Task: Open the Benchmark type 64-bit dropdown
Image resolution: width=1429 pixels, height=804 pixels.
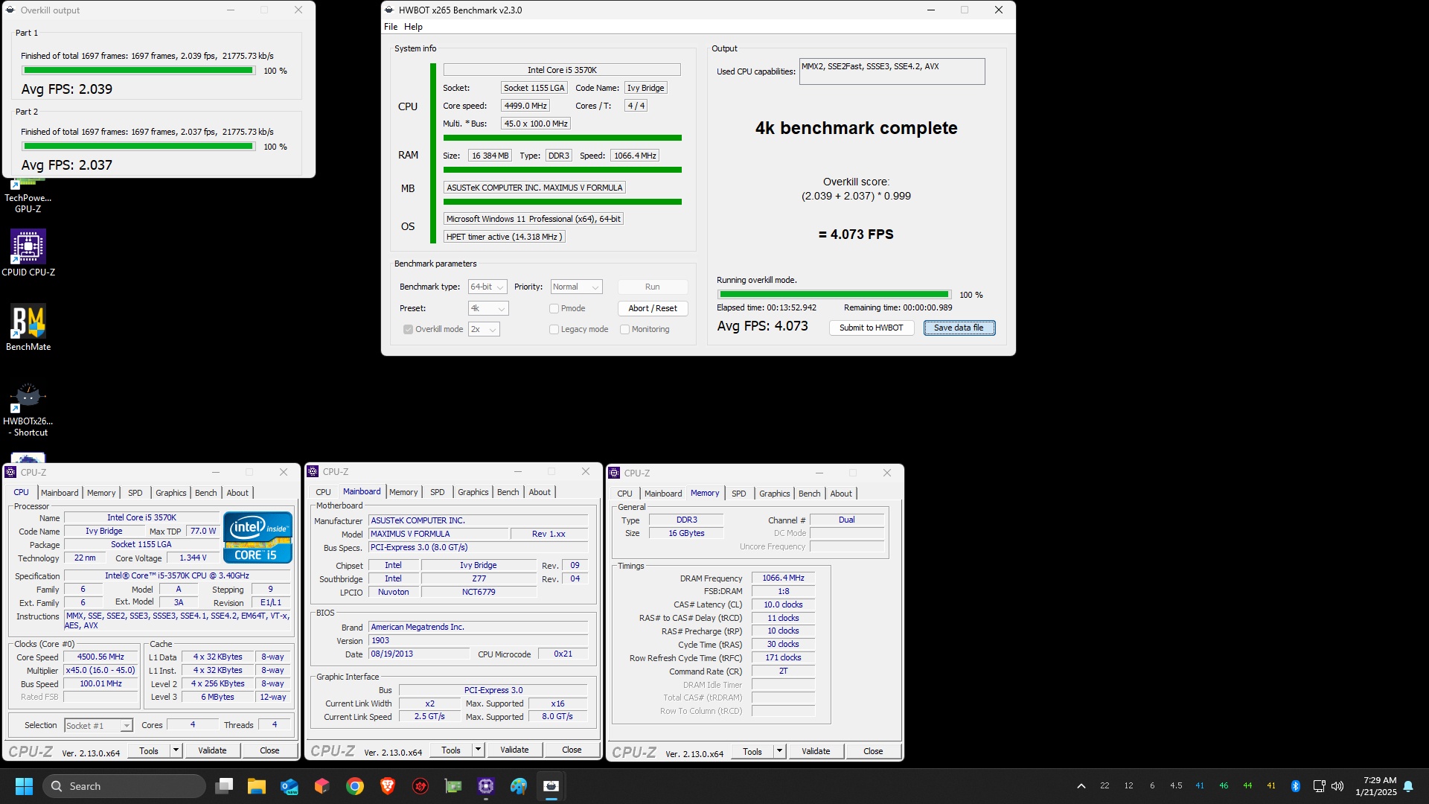Action: [487, 287]
